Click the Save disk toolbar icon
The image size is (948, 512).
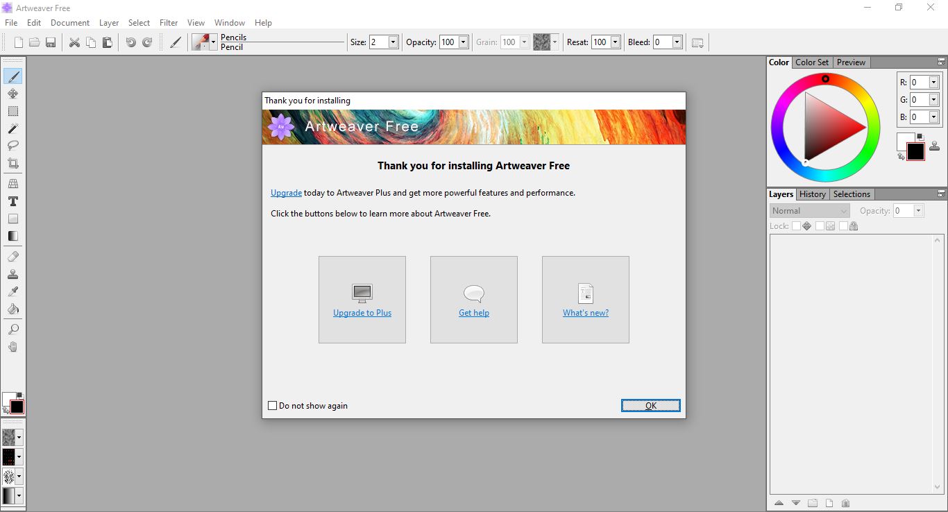(50, 42)
